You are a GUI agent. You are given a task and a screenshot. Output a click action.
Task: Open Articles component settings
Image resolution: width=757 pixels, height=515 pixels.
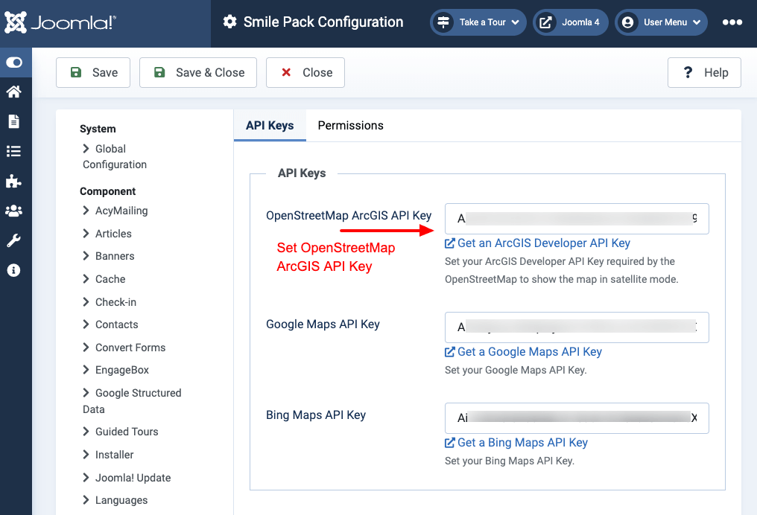click(107, 234)
